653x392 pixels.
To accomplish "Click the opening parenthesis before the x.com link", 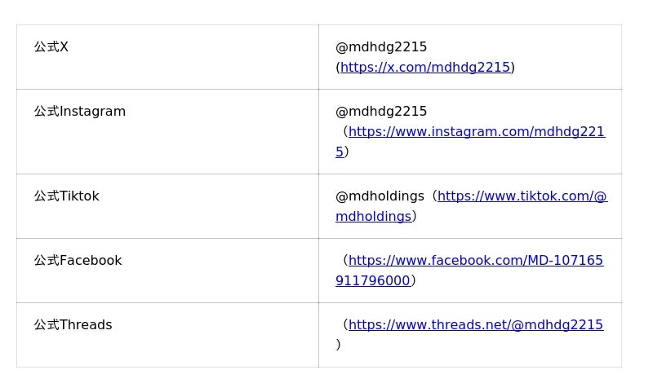I will click(338, 68).
